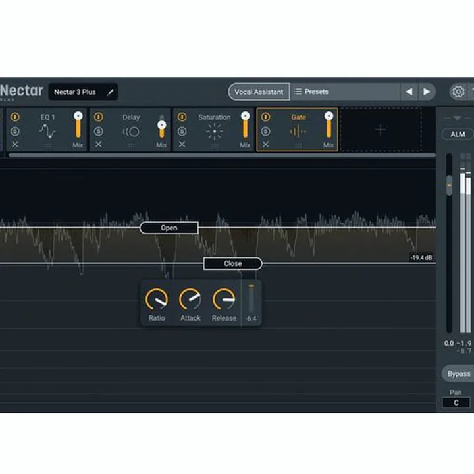Viewport: 474px width, 474px height.
Task: Click the -19.4 dB threshold readout
Action: (421, 257)
